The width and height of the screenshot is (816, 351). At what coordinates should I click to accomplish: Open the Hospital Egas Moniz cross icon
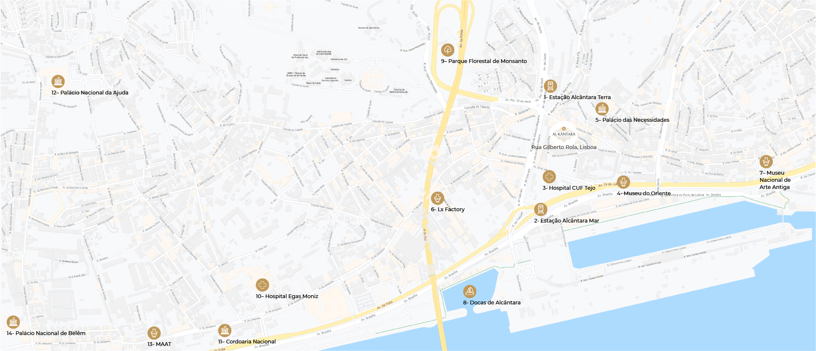tap(262, 285)
